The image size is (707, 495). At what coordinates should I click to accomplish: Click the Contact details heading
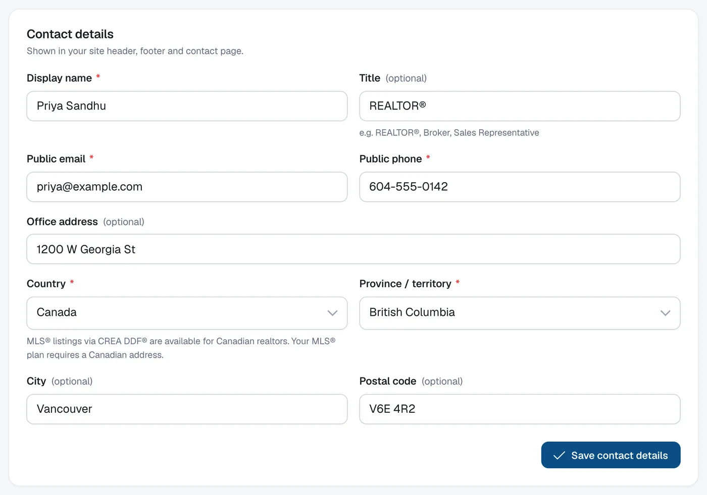pyautogui.click(x=70, y=34)
